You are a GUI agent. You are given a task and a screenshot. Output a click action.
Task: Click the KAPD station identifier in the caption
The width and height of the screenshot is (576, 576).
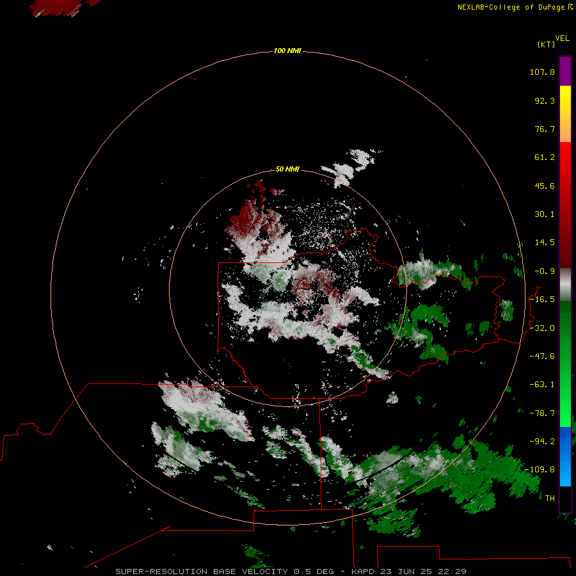363,572
